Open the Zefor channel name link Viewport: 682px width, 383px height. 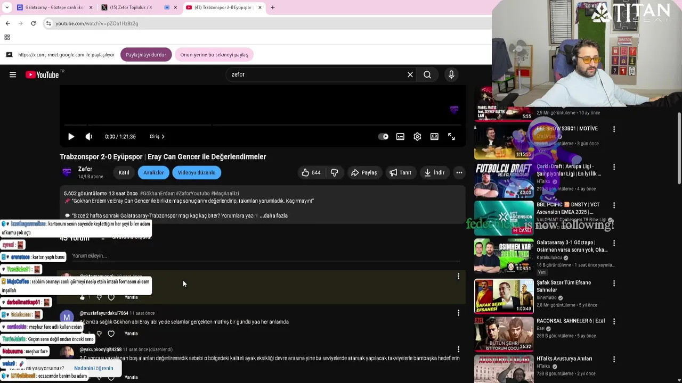coord(85,169)
